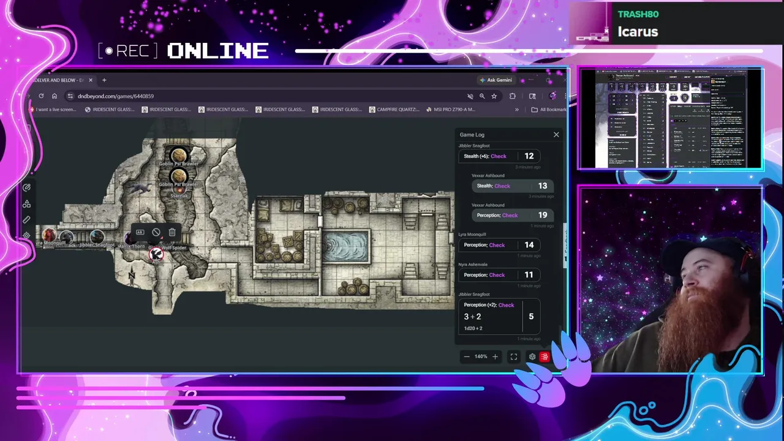
Task: Click the Ask Gemini button
Action: [x=496, y=80]
